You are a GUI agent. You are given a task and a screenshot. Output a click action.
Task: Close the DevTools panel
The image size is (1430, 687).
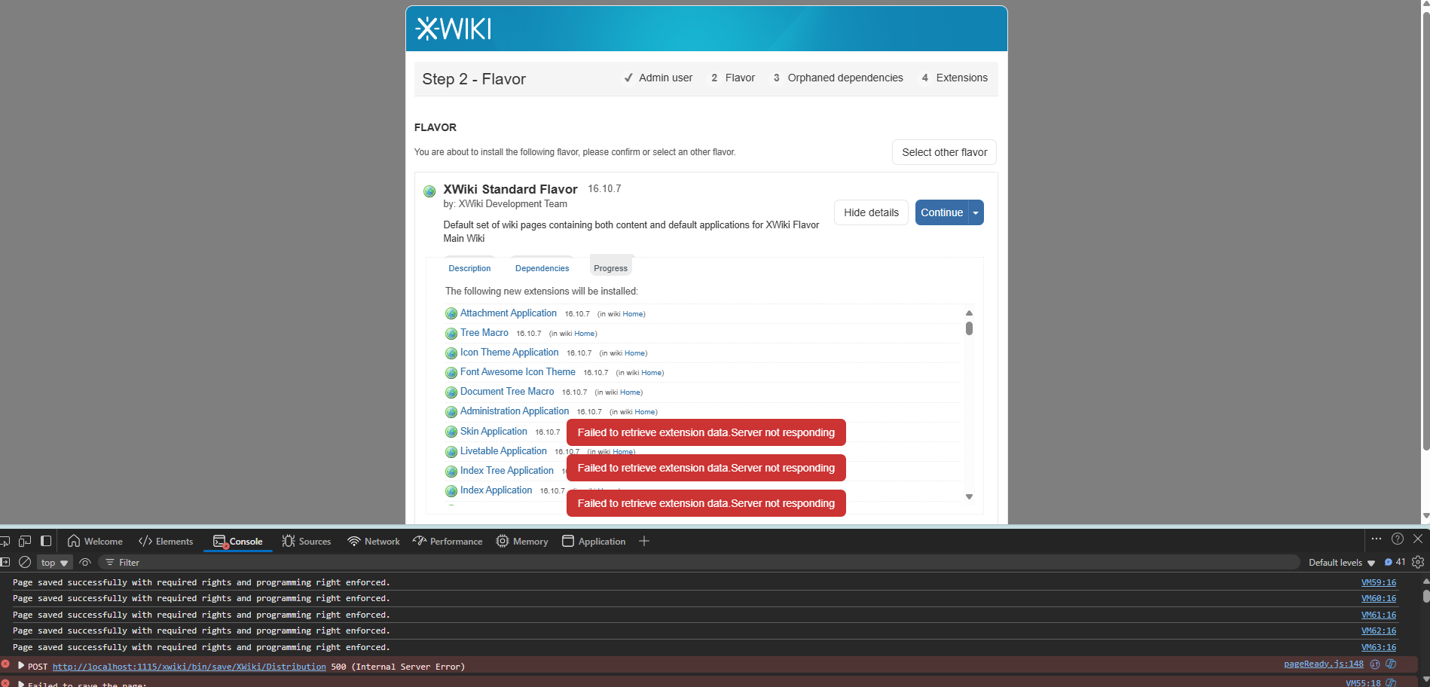coord(1418,539)
